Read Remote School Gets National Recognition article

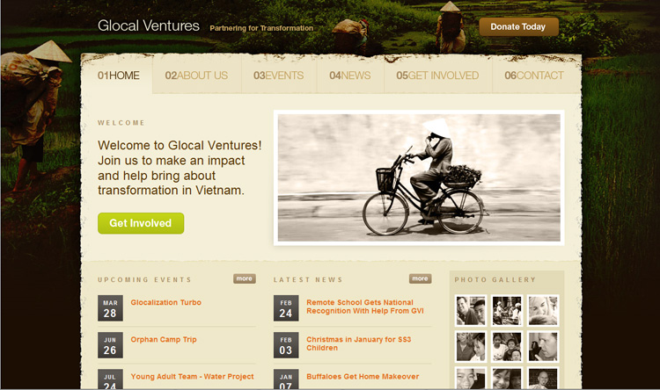tap(365, 307)
